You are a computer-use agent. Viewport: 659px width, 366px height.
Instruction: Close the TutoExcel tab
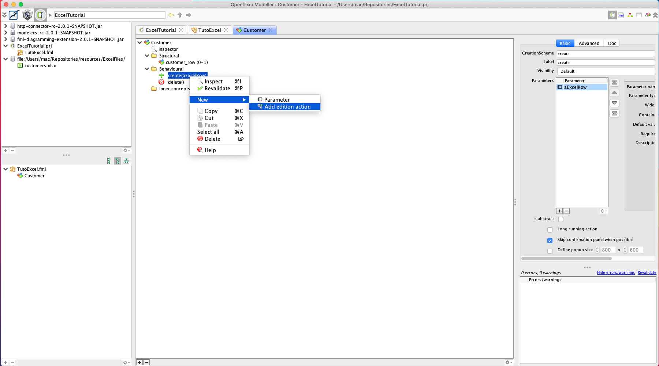click(226, 30)
